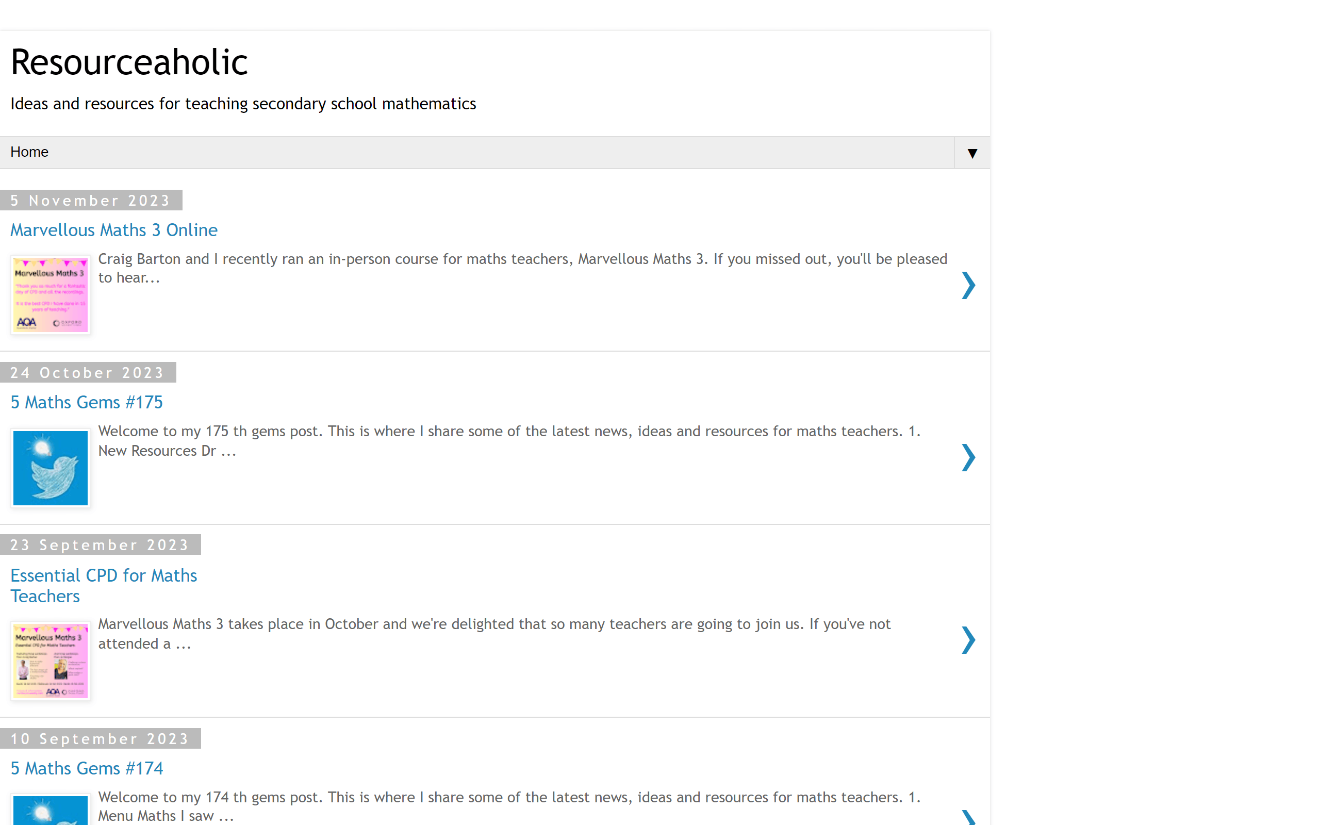This screenshot has height=825, width=1320.
Task: Click the Essential CPD flyer thumbnail
Action: [x=50, y=661]
